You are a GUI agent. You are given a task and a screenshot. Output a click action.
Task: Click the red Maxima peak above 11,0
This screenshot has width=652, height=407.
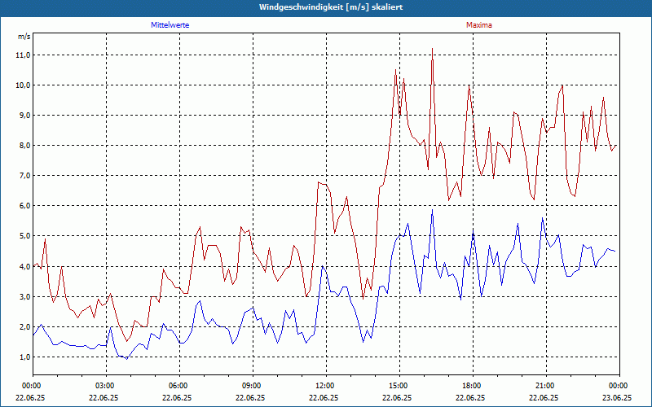[x=433, y=49]
